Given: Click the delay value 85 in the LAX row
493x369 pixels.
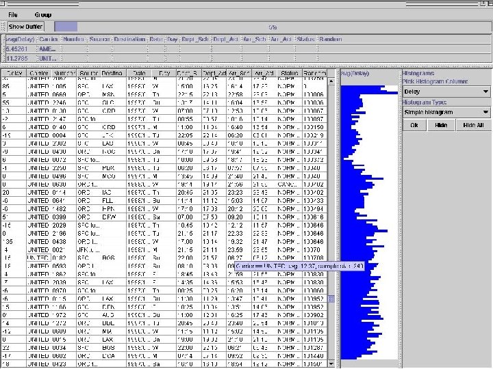Looking at the screenshot, I should 14,86.
